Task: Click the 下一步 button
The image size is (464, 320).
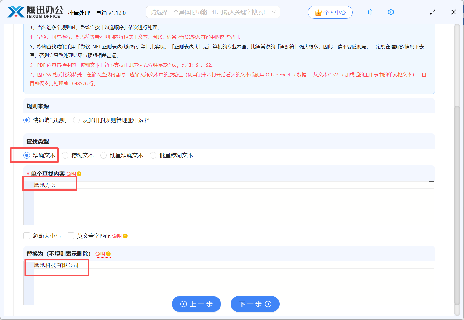Action: [255, 304]
